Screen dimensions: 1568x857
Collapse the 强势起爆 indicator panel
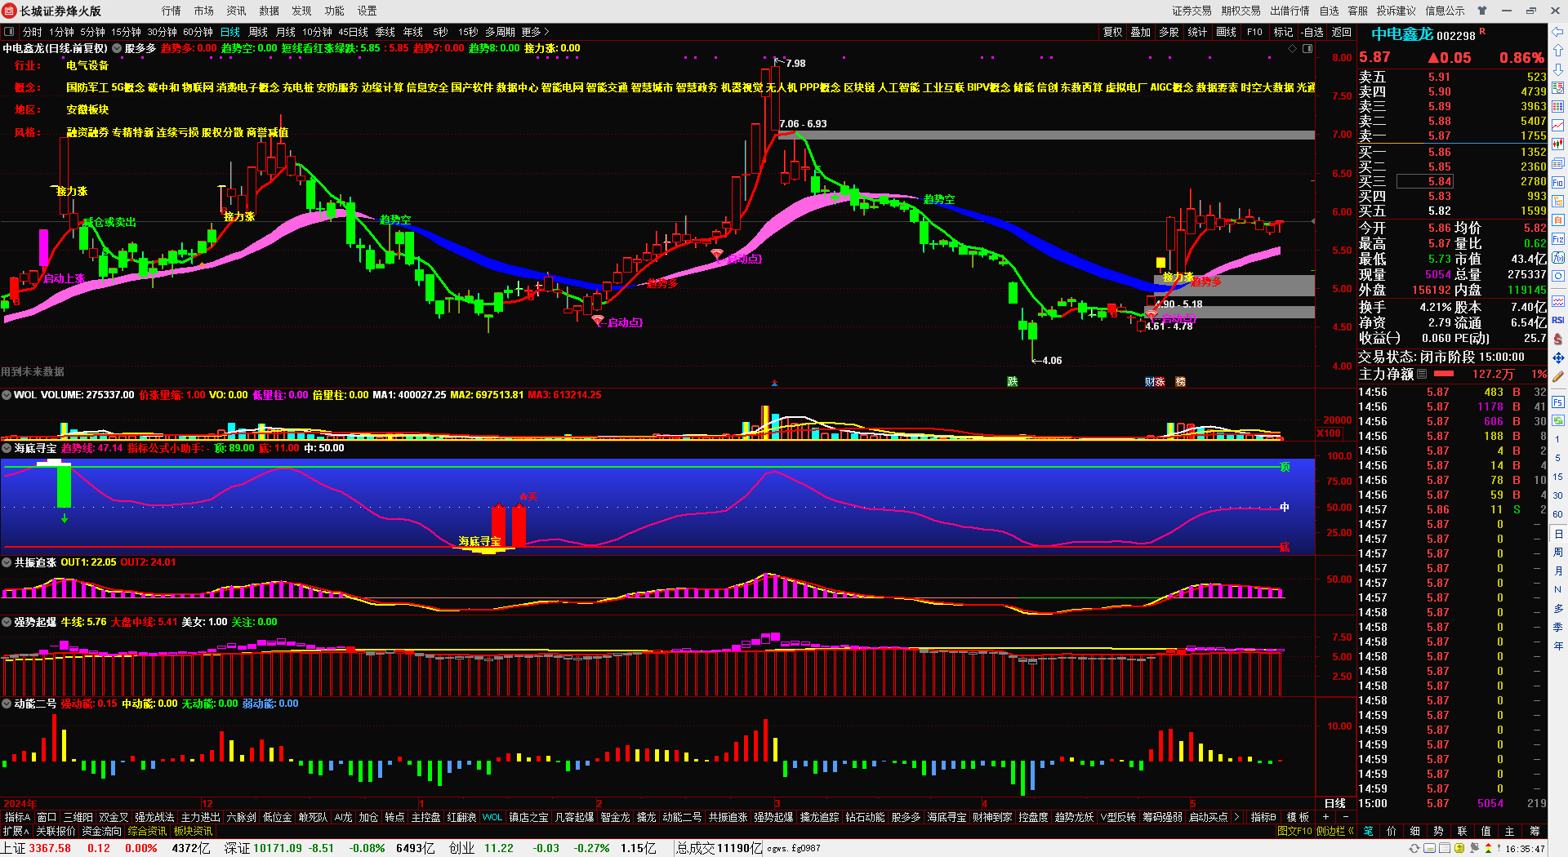coord(7,622)
